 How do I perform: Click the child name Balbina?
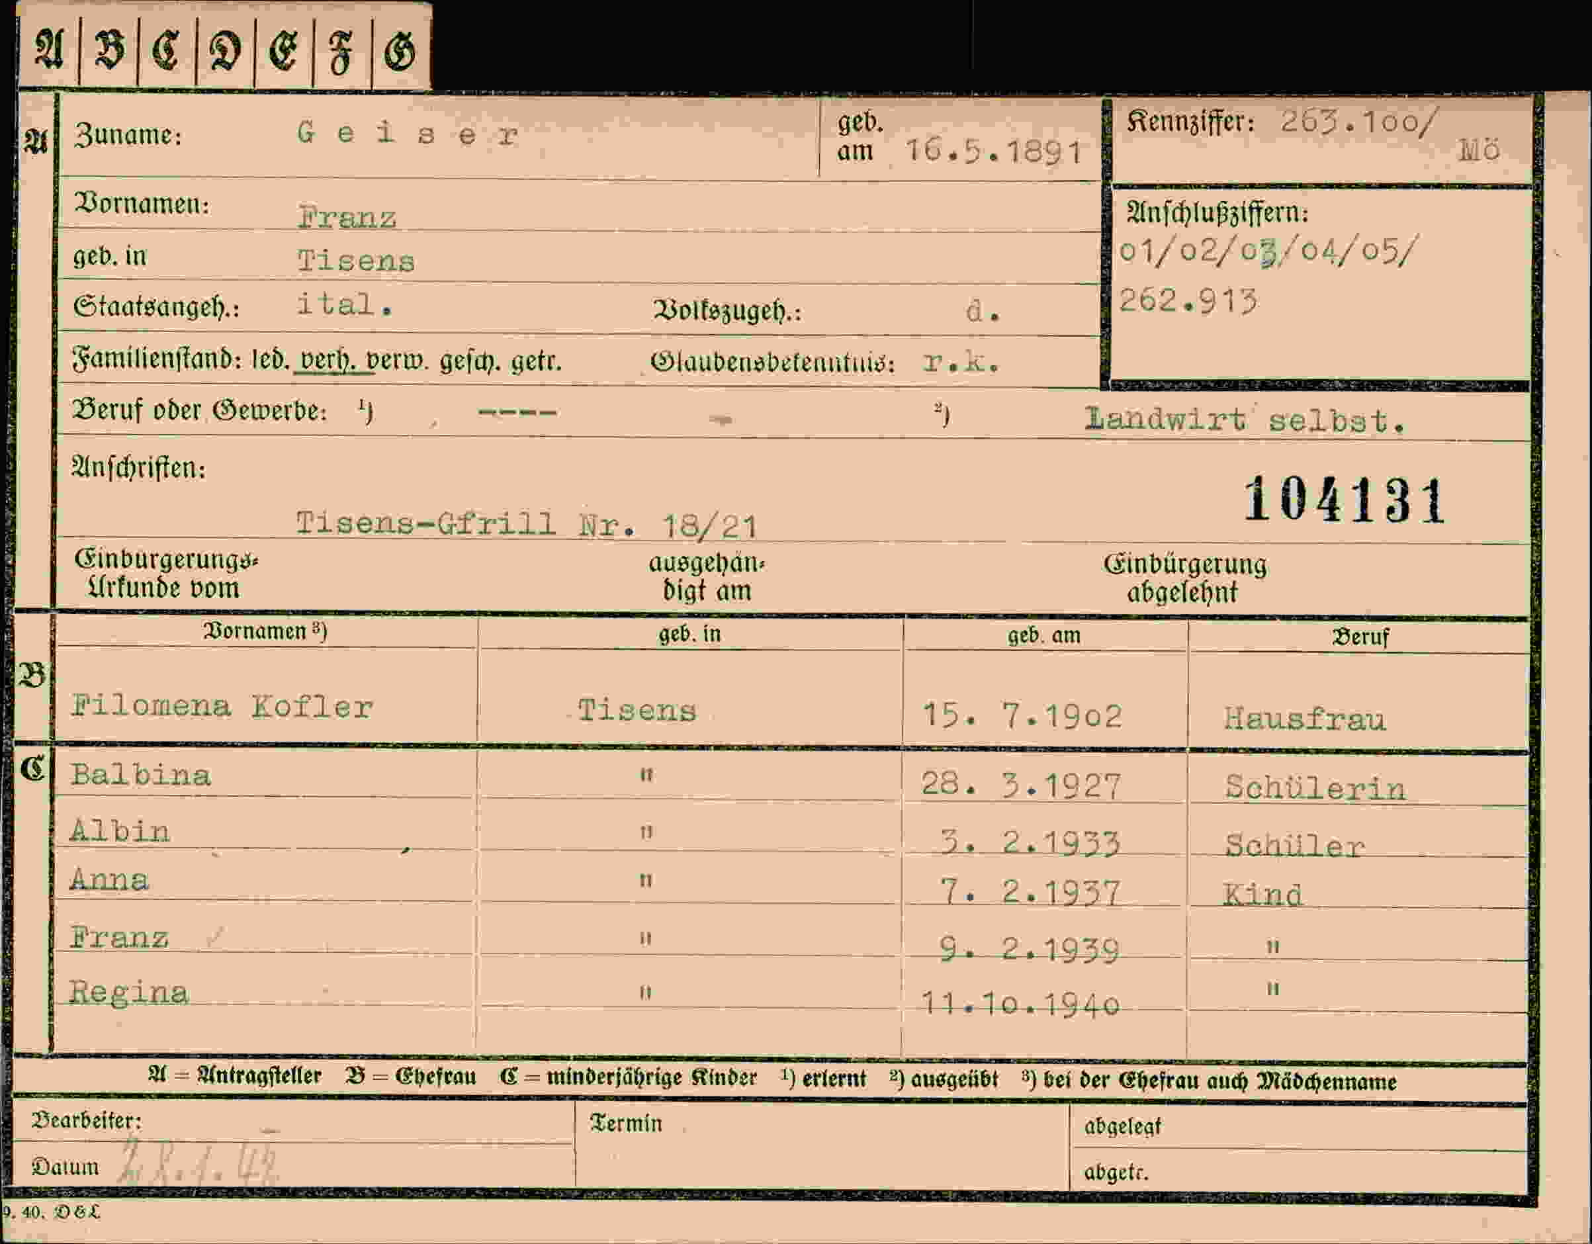[x=141, y=775]
